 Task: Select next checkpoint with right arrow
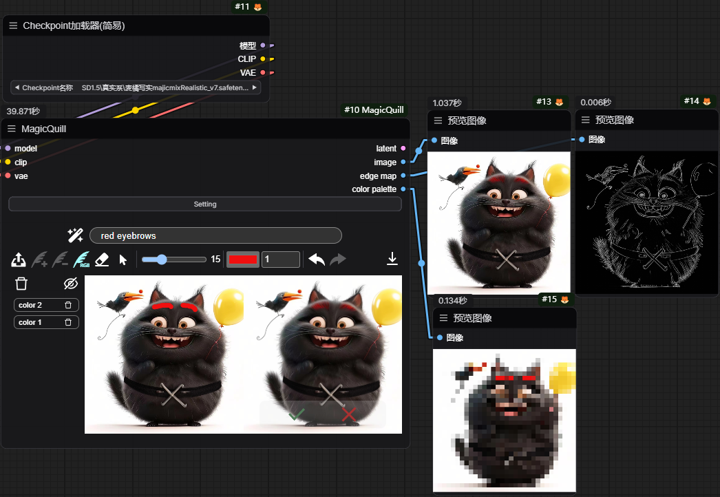[255, 87]
